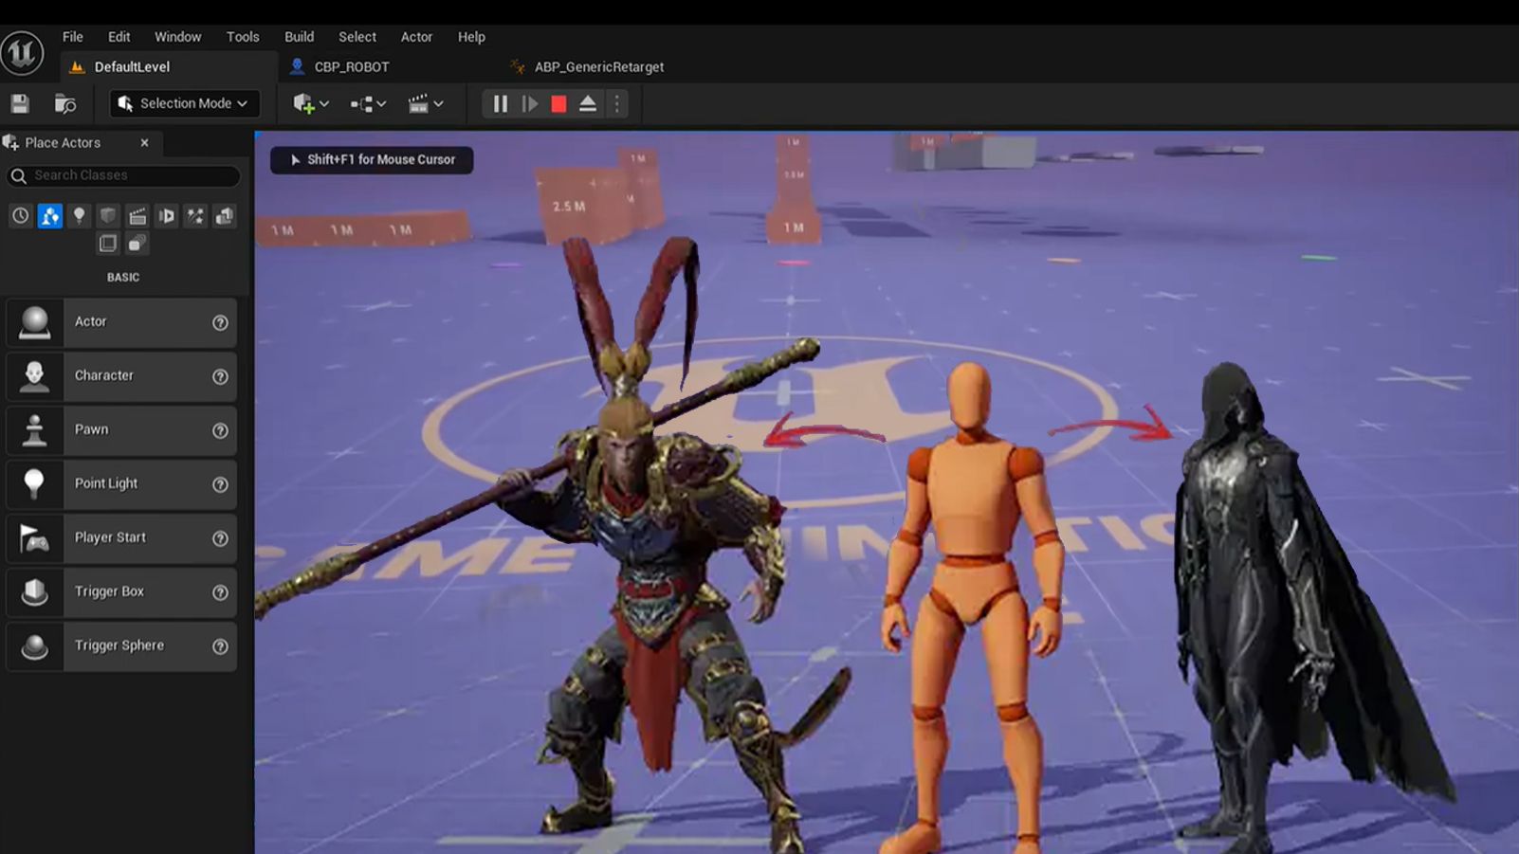The image size is (1519, 854).
Task: Show the Shapes cube category
Action: pos(108,216)
